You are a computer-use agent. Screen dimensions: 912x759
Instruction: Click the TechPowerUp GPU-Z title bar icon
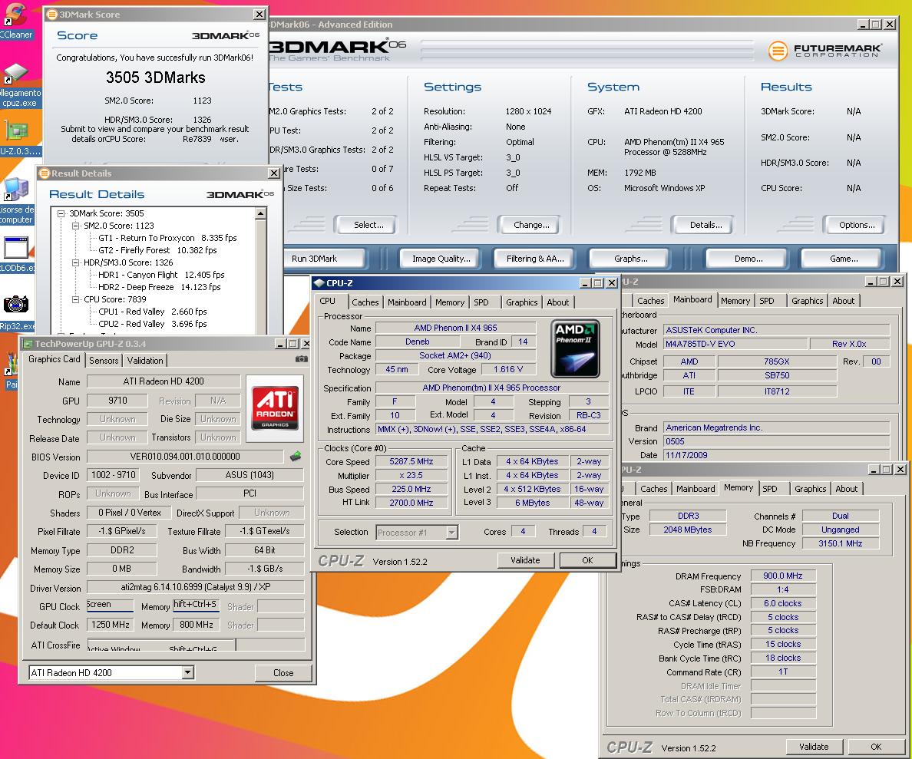28,344
